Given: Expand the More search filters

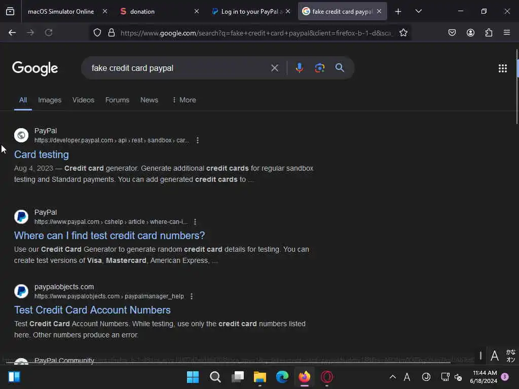Looking at the screenshot, I should pyautogui.click(x=184, y=100).
